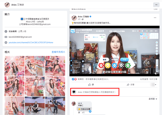Click the Like thumbs-up button on the post
The height and width of the screenshot is (115, 162).
pyautogui.click(x=91, y=85)
